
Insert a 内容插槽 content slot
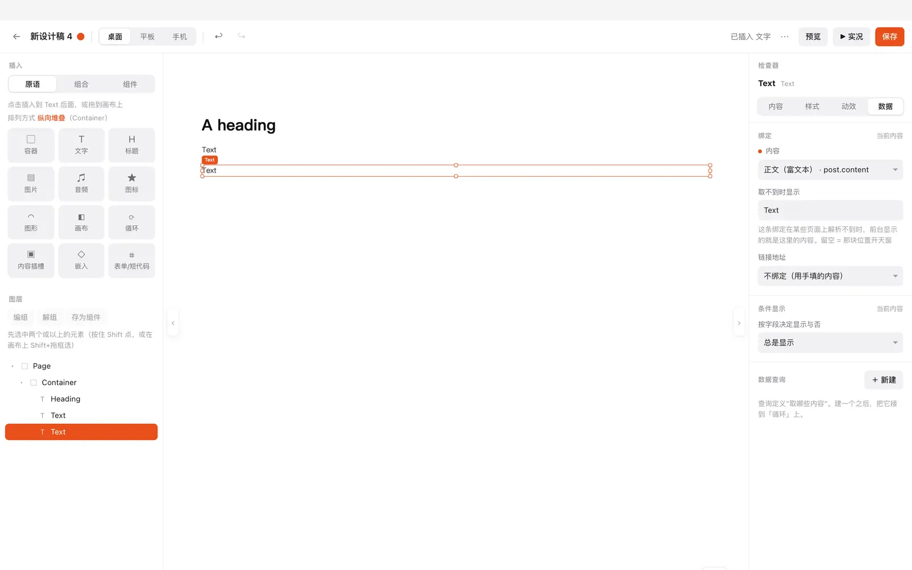coord(31,260)
